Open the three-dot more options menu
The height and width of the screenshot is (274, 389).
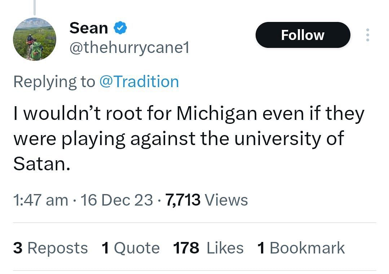(367, 35)
